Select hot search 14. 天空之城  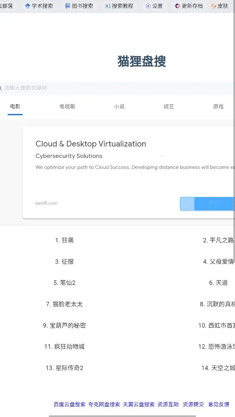[218, 368]
